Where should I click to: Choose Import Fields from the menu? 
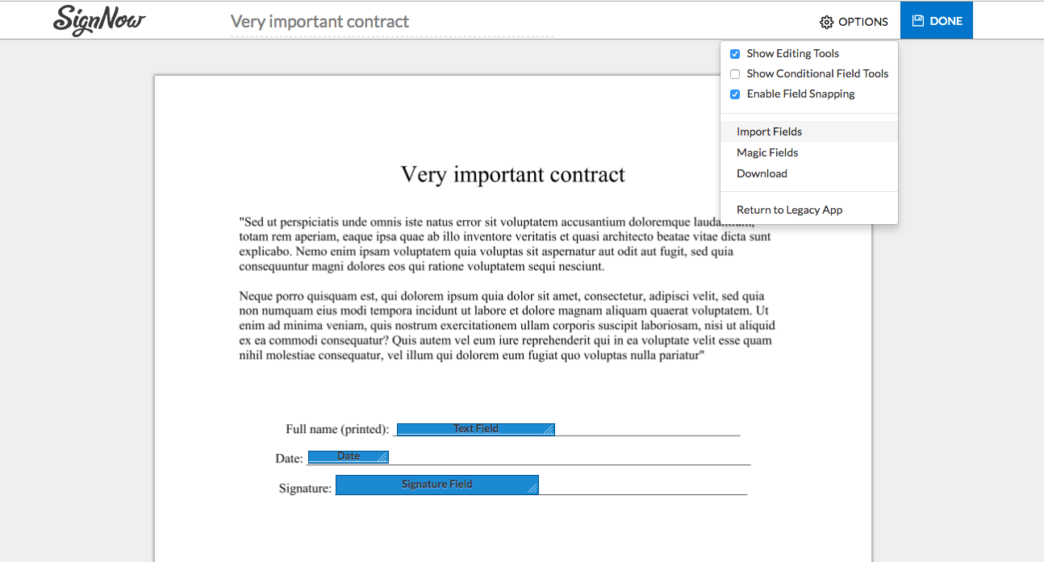point(769,131)
